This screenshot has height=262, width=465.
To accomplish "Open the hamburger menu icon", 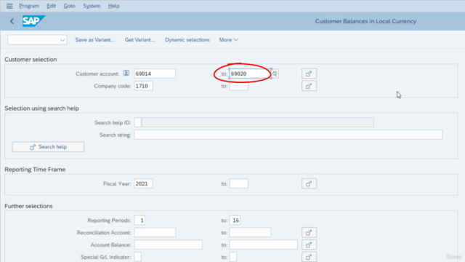I will pyautogui.click(x=9, y=6).
